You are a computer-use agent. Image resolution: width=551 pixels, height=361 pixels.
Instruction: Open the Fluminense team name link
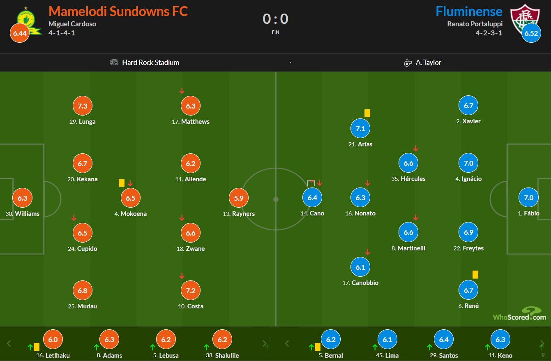(x=469, y=11)
